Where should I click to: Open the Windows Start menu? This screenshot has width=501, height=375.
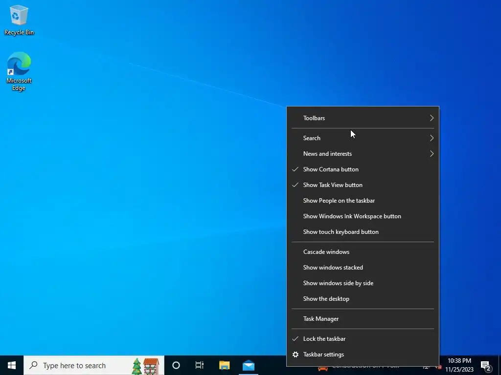click(12, 365)
